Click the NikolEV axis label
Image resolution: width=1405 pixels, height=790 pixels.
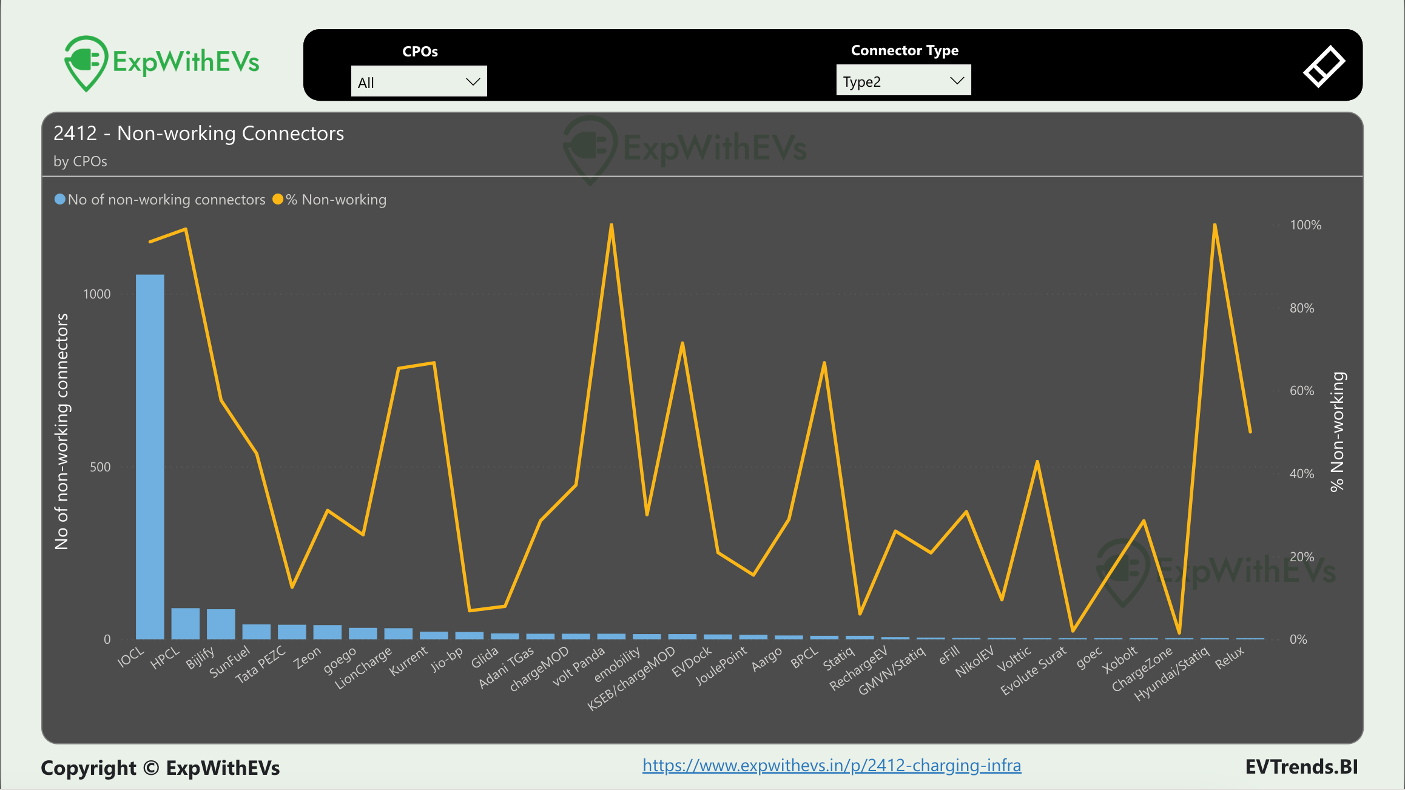pyautogui.click(x=975, y=662)
